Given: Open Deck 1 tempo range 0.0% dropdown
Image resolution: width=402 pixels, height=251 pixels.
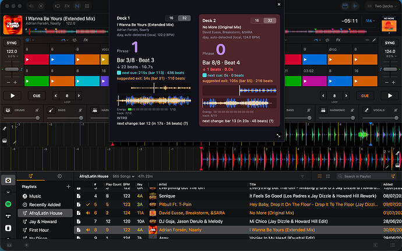Looking at the screenshot, I should point(13,56).
